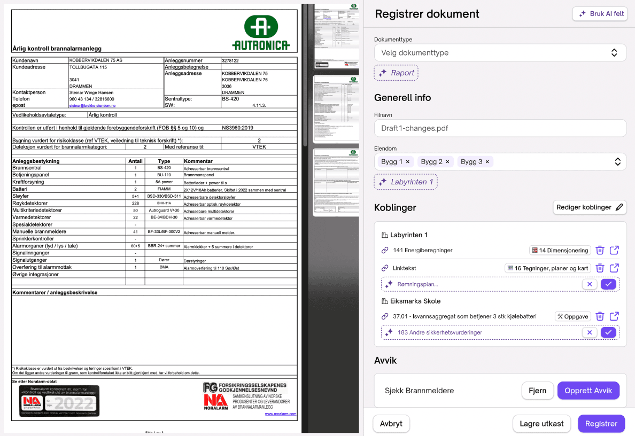Image resolution: width=635 pixels, height=436 pixels.
Task: Click Rediger koblinger with pencil icon
Action: [590, 207]
